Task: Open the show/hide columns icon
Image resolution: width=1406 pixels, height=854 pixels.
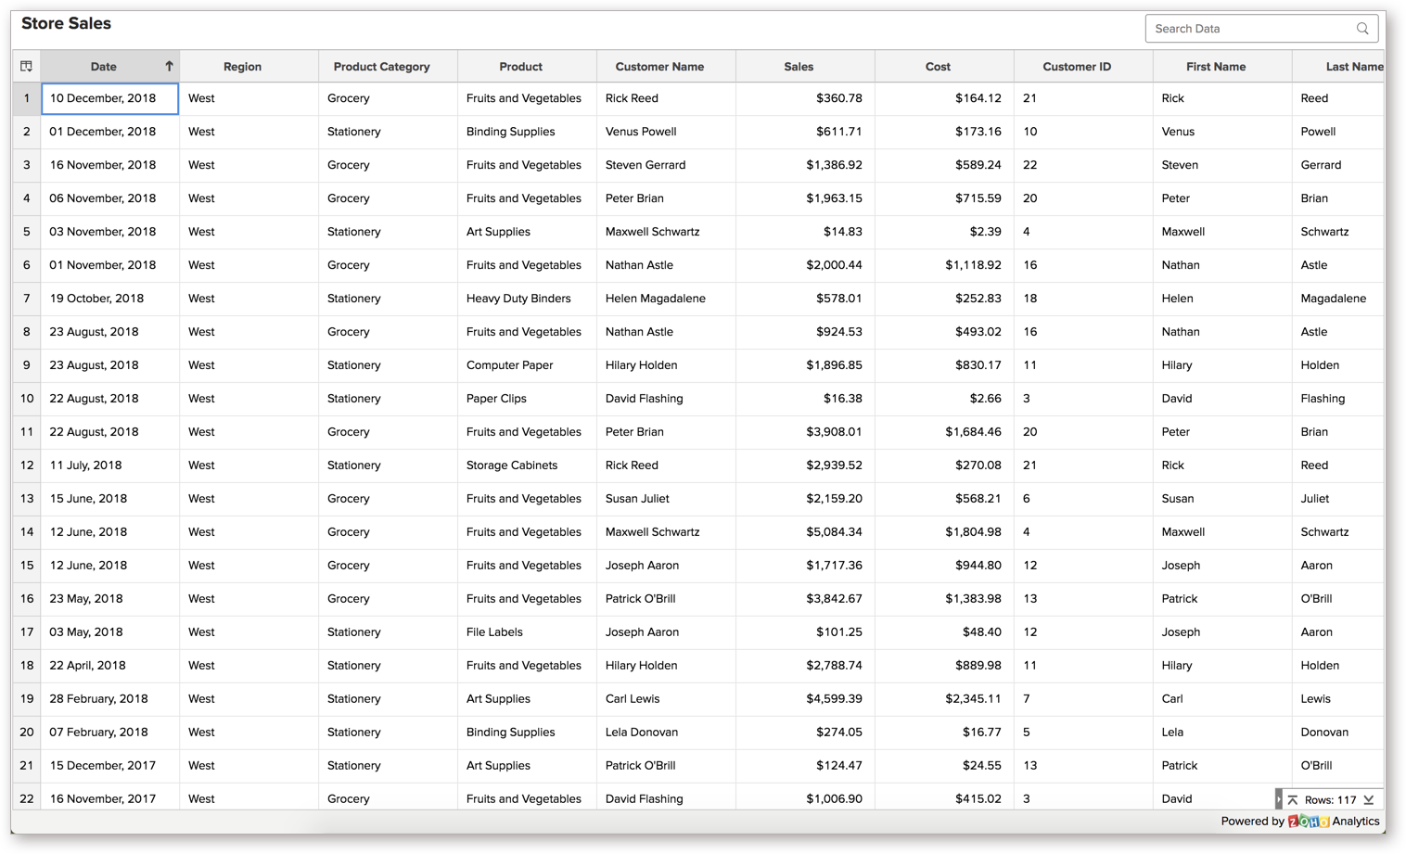Action: click(x=26, y=66)
